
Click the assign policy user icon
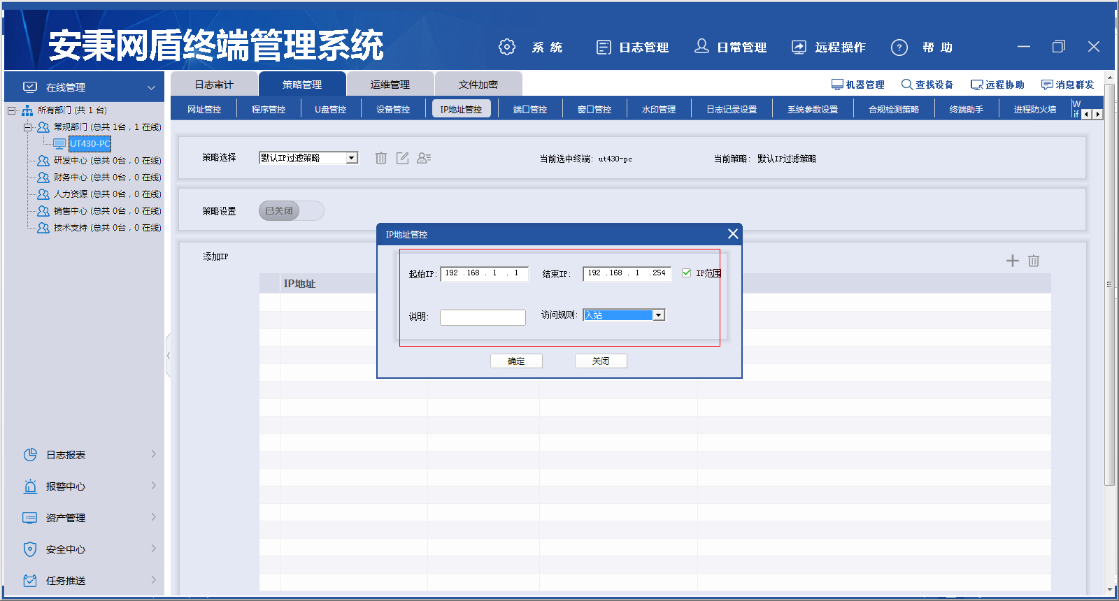point(424,158)
